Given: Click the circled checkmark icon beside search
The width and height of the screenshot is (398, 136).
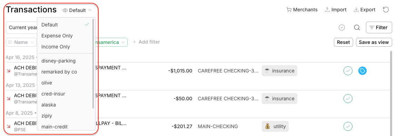Looking at the screenshot, I should pos(342,27).
